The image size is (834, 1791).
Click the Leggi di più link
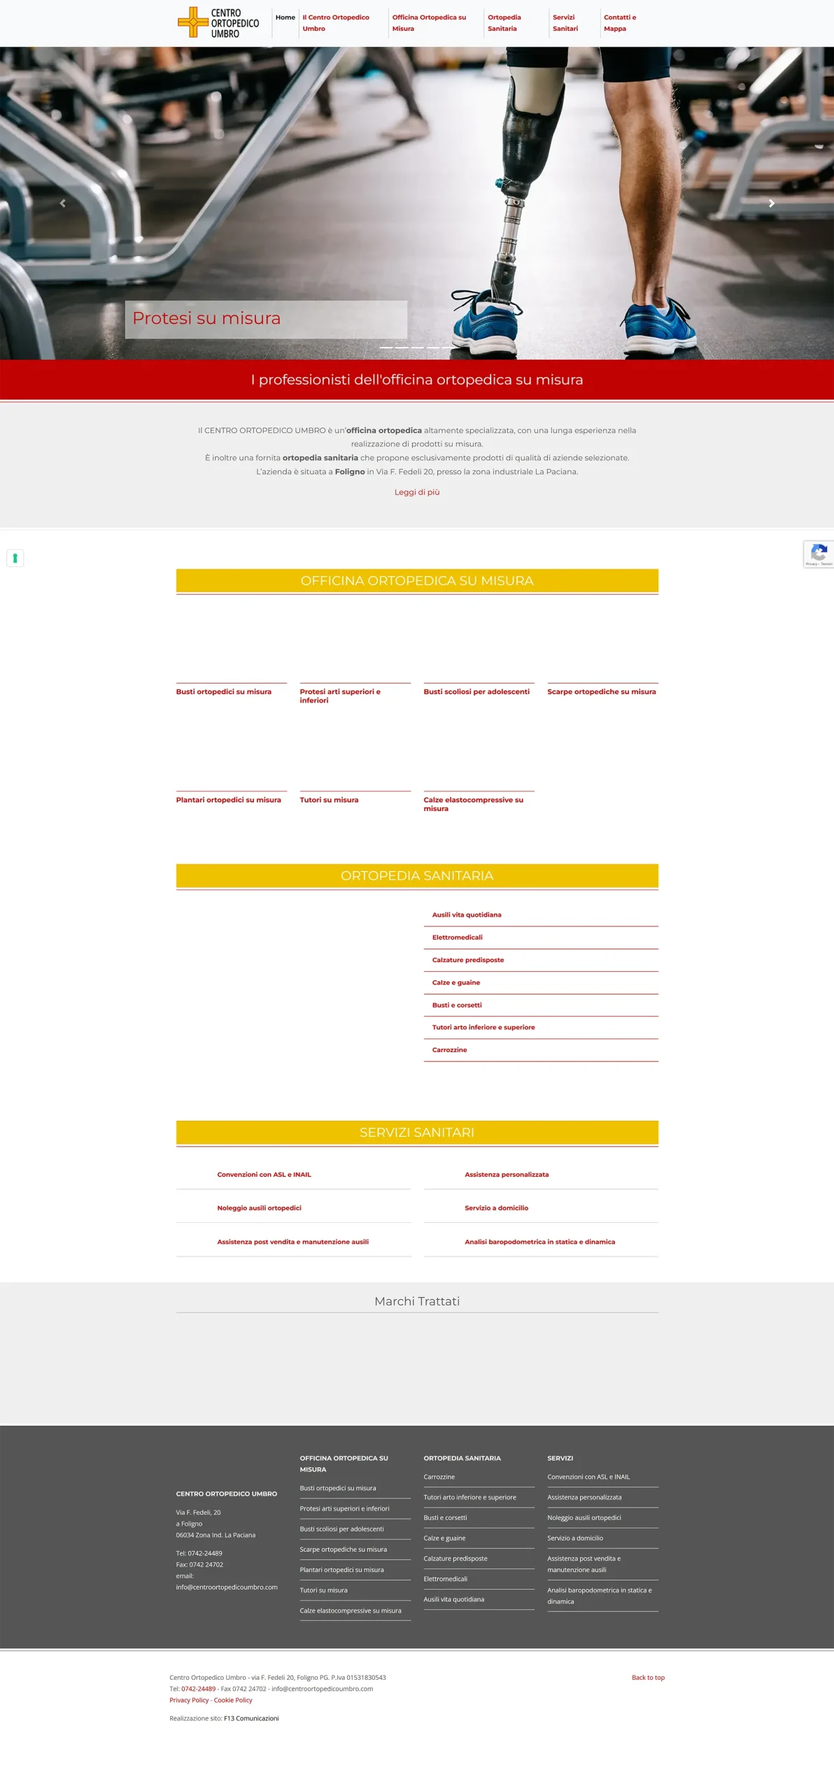tap(416, 492)
